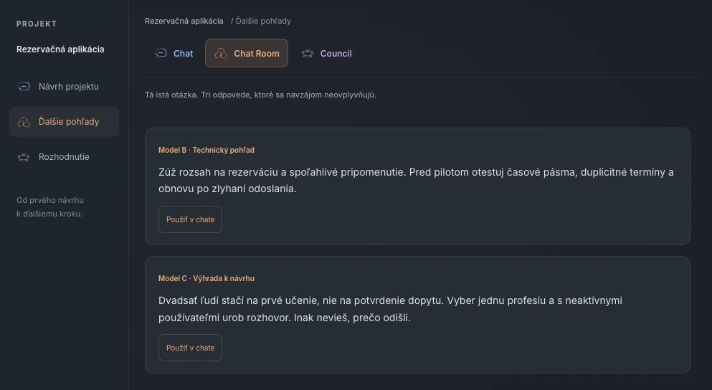
Task: Select the Chat Room tab
Action: tap(247, 53)
